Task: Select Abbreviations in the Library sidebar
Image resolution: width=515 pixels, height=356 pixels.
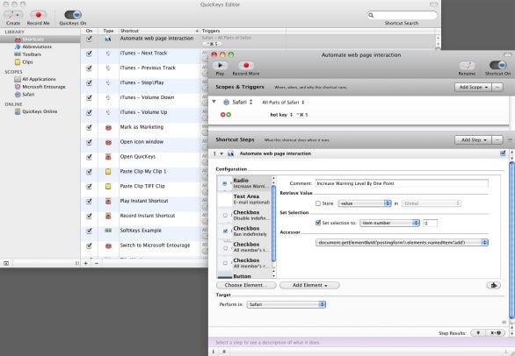Action: click(37, 46)
